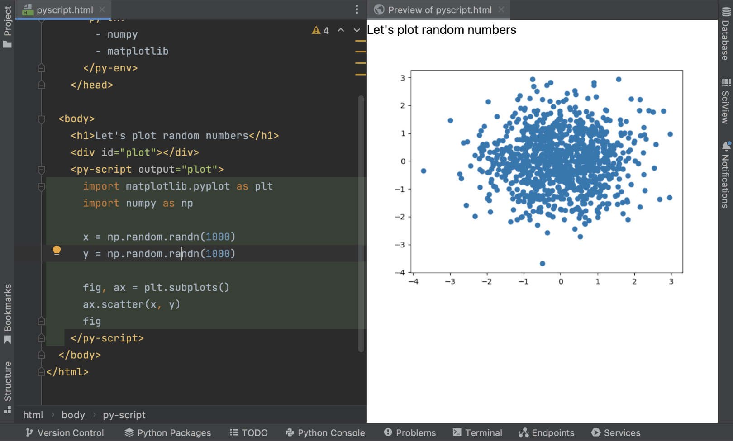This screenshot has width=733, height=441.
Task: Open the Terminal tool window
Action: (477, 433)
